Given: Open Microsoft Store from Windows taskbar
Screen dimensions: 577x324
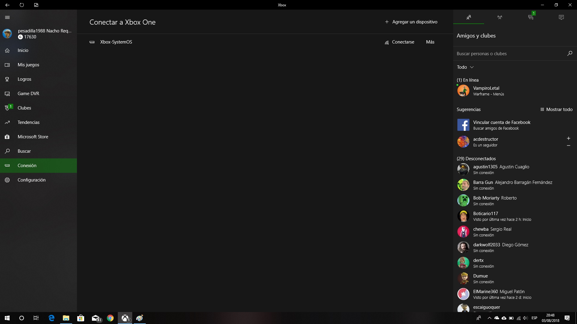Looking at the screenshot, I should point(81,318).
